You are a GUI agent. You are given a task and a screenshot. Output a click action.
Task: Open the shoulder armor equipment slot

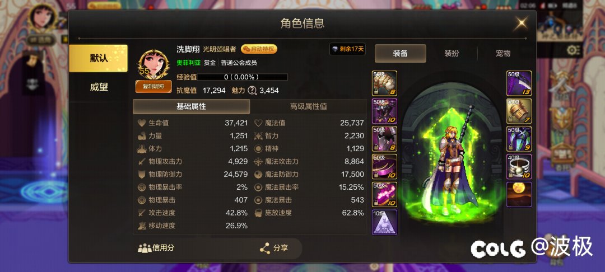coord(384,83)
